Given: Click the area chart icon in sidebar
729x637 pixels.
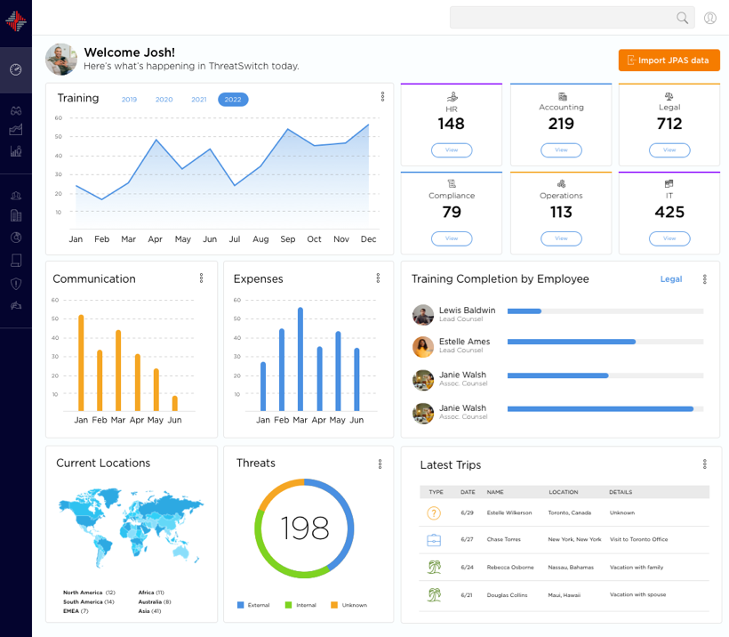Looking at the screenshot, I should pyautogui.click(x=16, y=130).
